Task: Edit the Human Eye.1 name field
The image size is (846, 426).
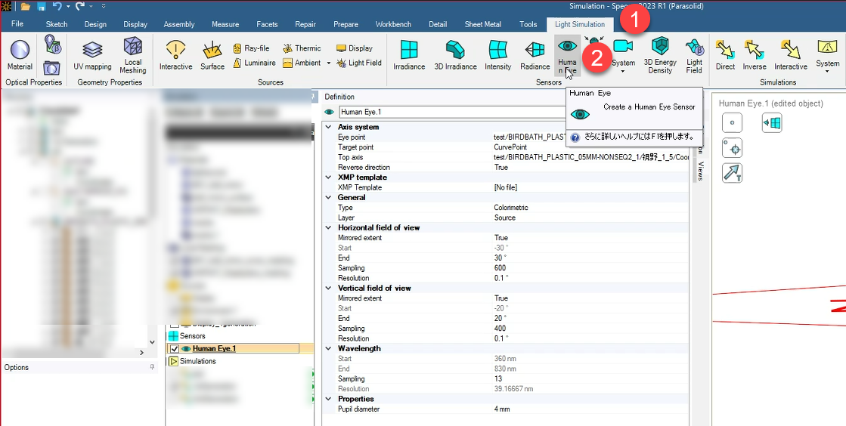Action: (452, 112)
